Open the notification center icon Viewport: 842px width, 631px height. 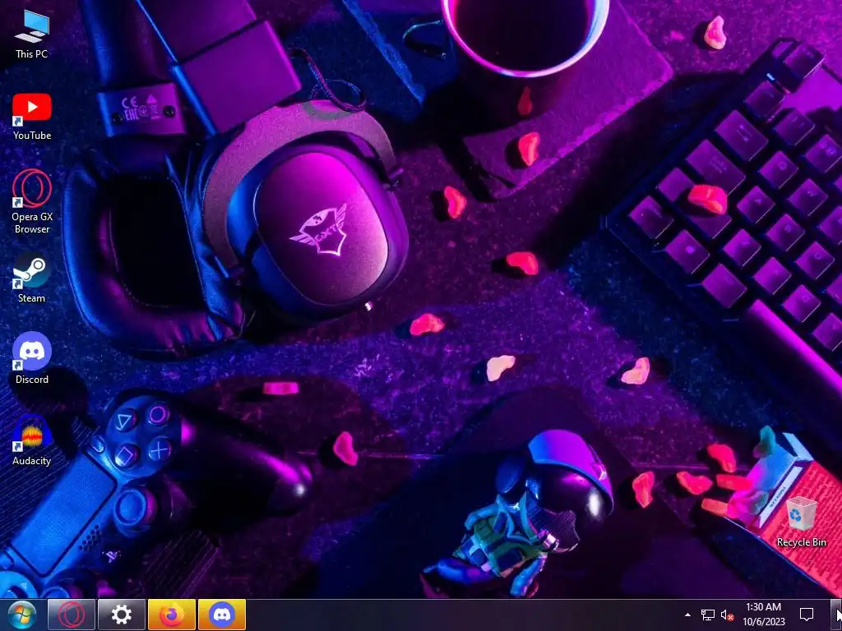[x=807, y=615]
